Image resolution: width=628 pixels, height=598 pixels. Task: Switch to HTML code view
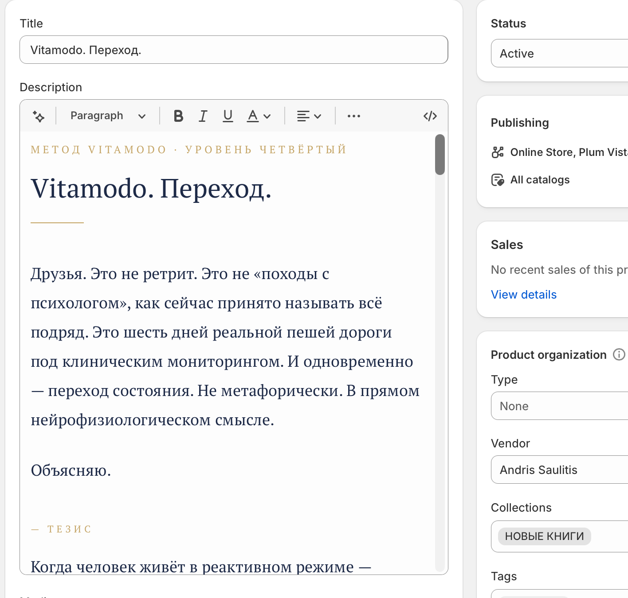point(430,116)
